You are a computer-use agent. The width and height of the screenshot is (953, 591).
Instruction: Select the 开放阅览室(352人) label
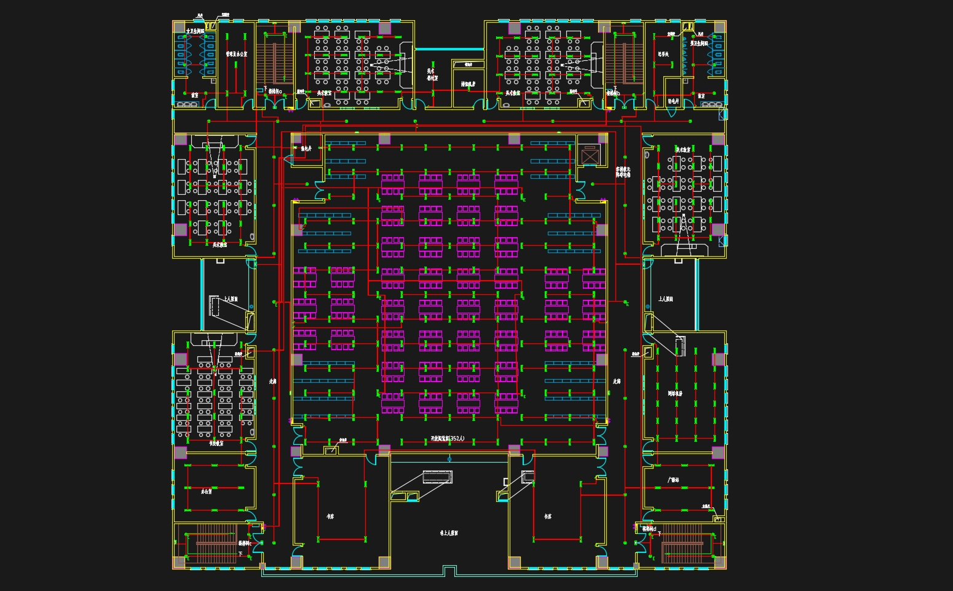[x=448, y=439]
